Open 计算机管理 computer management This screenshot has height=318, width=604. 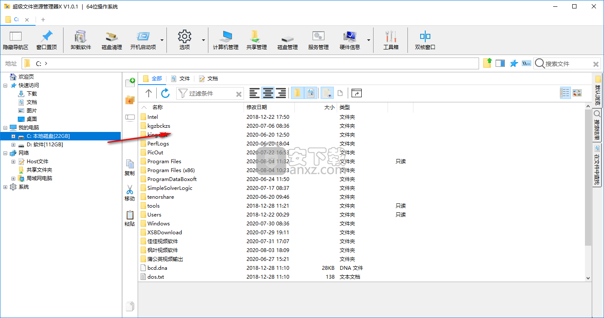226,40
